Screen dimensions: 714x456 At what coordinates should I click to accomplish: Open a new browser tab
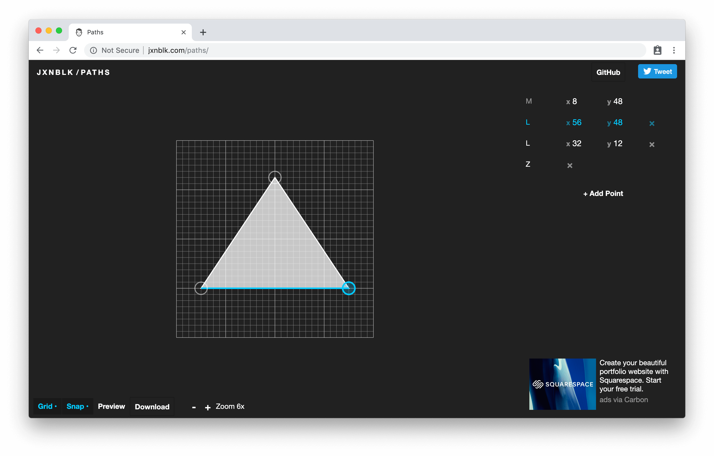(x=203, y=32)
